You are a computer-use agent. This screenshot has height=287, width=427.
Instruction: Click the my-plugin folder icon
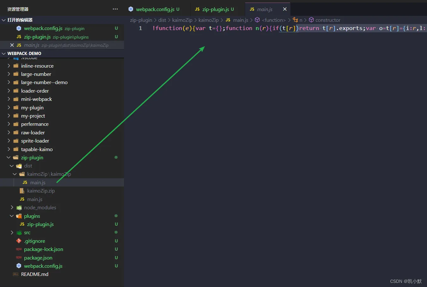tap(16, 107)
